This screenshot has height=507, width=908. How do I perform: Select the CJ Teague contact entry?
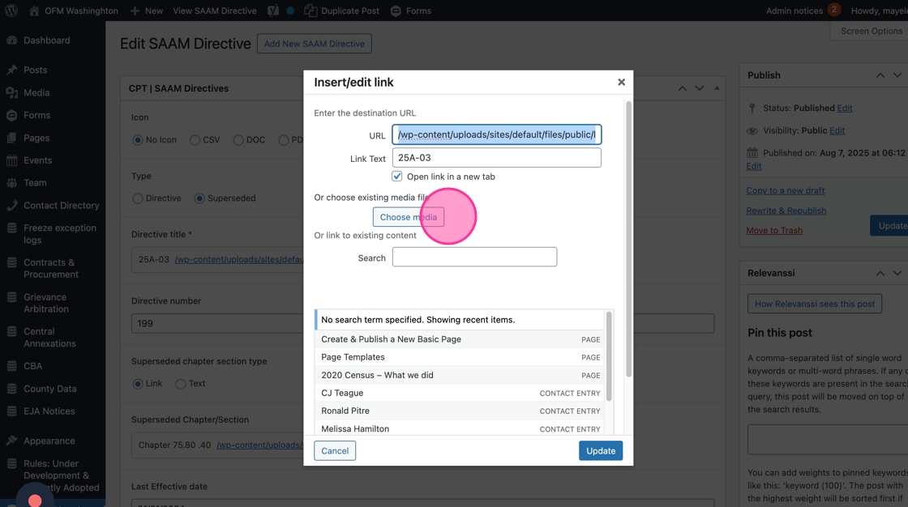[x=460, y=393]
